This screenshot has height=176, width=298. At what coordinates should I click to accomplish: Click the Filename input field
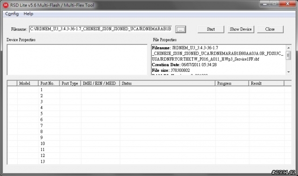[x=101, y=29]
